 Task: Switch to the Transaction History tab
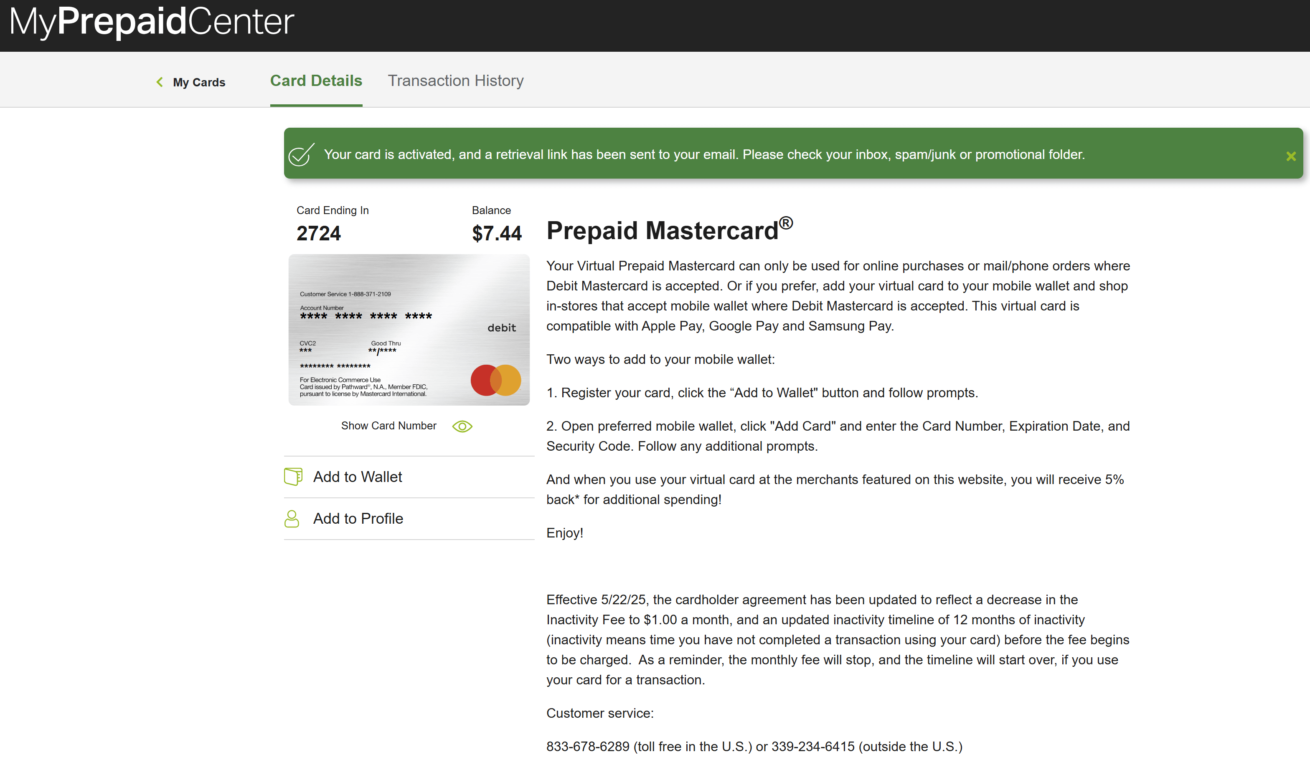455,81
